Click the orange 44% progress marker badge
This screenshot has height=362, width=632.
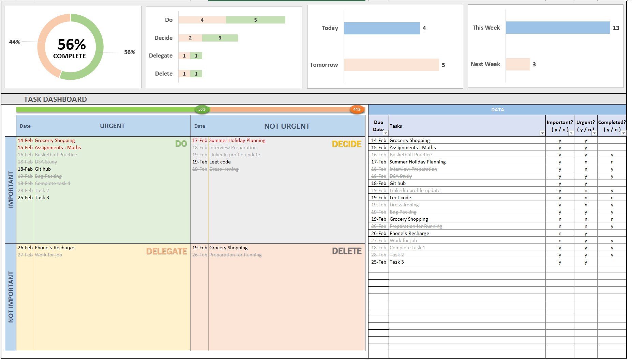click(x=357, y=110)
